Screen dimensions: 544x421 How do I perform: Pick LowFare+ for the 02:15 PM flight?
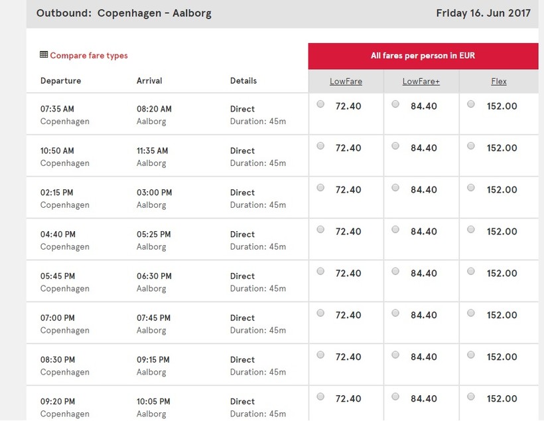point(396,188)
